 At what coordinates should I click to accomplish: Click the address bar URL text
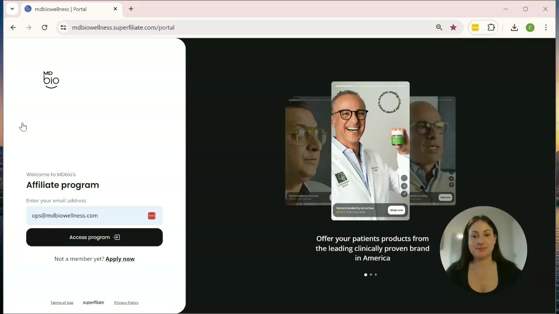(123, 27)
